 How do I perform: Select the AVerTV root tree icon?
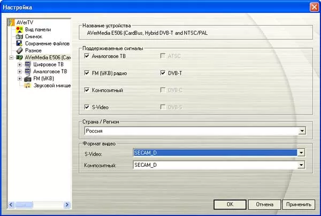[12, 23]
